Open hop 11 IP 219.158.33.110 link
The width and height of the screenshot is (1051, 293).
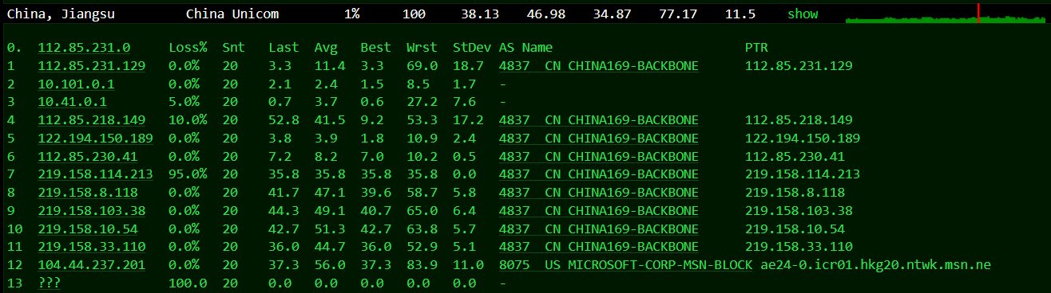(x=92, y=246)
